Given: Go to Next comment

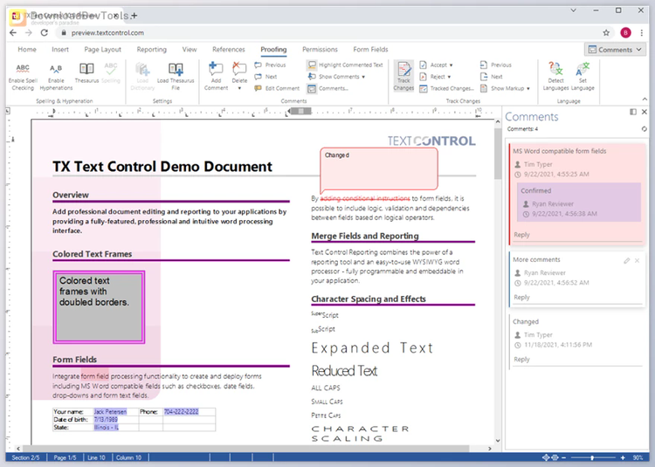Looking at the screenshot, I should coord(266,77).
